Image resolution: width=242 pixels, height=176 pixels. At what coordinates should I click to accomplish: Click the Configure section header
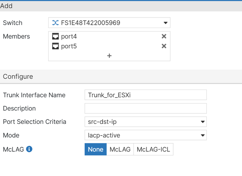(x=18, y=77)
